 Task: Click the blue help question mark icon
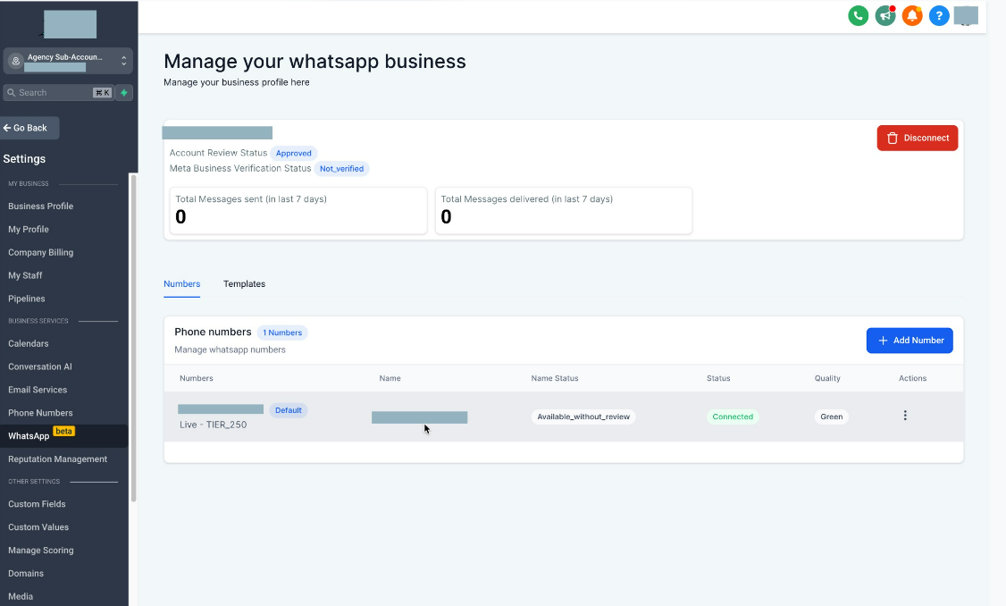tap(939, 15)
